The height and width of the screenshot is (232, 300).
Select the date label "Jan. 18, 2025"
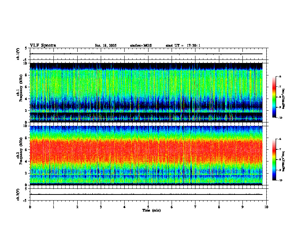(106, 45)
